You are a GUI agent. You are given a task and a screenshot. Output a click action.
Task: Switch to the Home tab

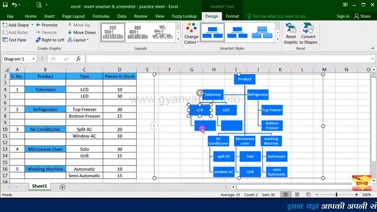point(31,16)
